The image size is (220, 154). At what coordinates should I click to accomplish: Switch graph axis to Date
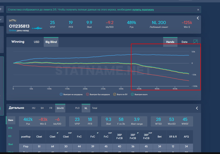(184, 42)
